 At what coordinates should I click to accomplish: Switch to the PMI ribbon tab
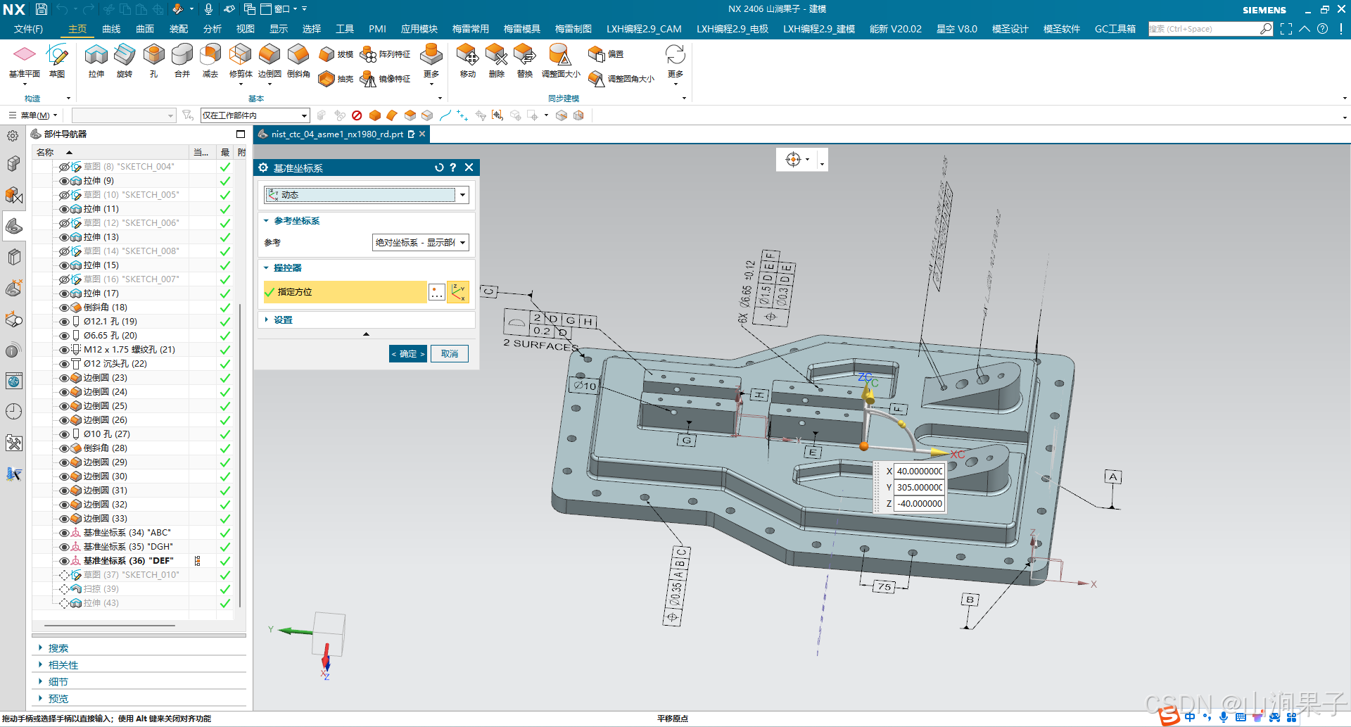[377, 29]
